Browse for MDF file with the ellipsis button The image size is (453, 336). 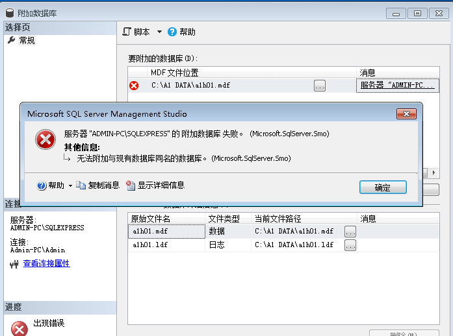[x=320, y=86]
